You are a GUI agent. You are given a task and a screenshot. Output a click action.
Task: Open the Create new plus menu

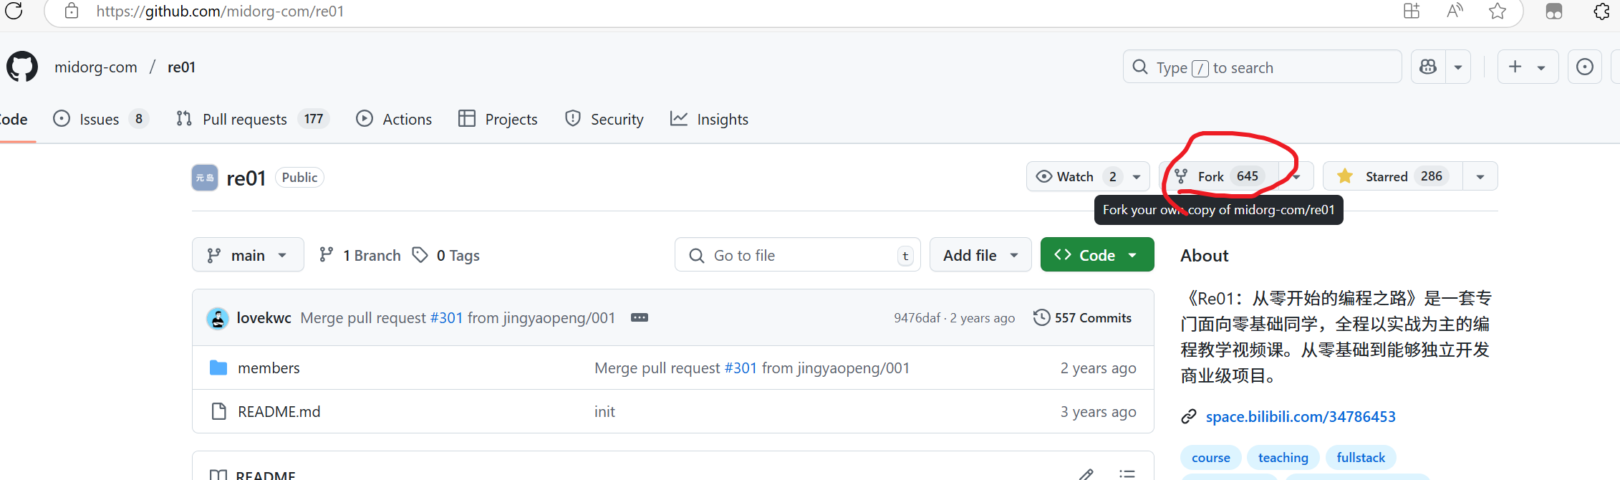(1527, 67)
